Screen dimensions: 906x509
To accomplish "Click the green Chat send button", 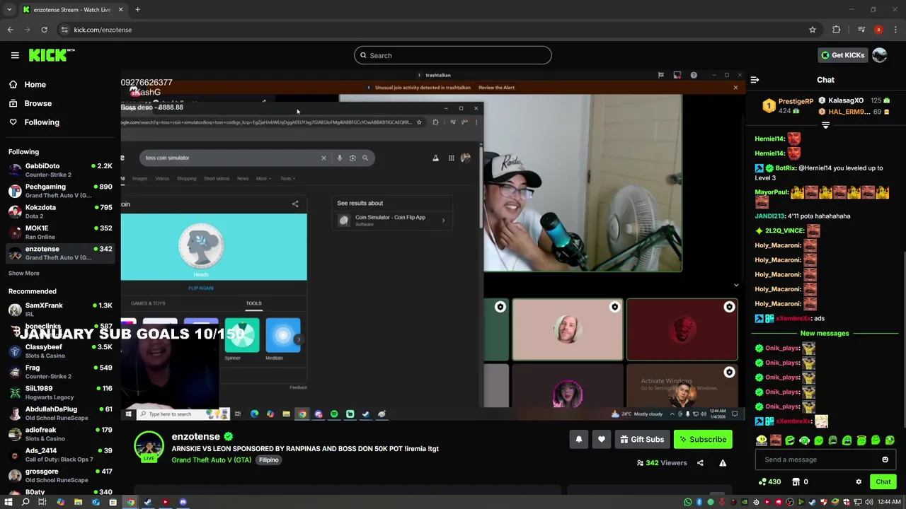I will tap(883, 481).
